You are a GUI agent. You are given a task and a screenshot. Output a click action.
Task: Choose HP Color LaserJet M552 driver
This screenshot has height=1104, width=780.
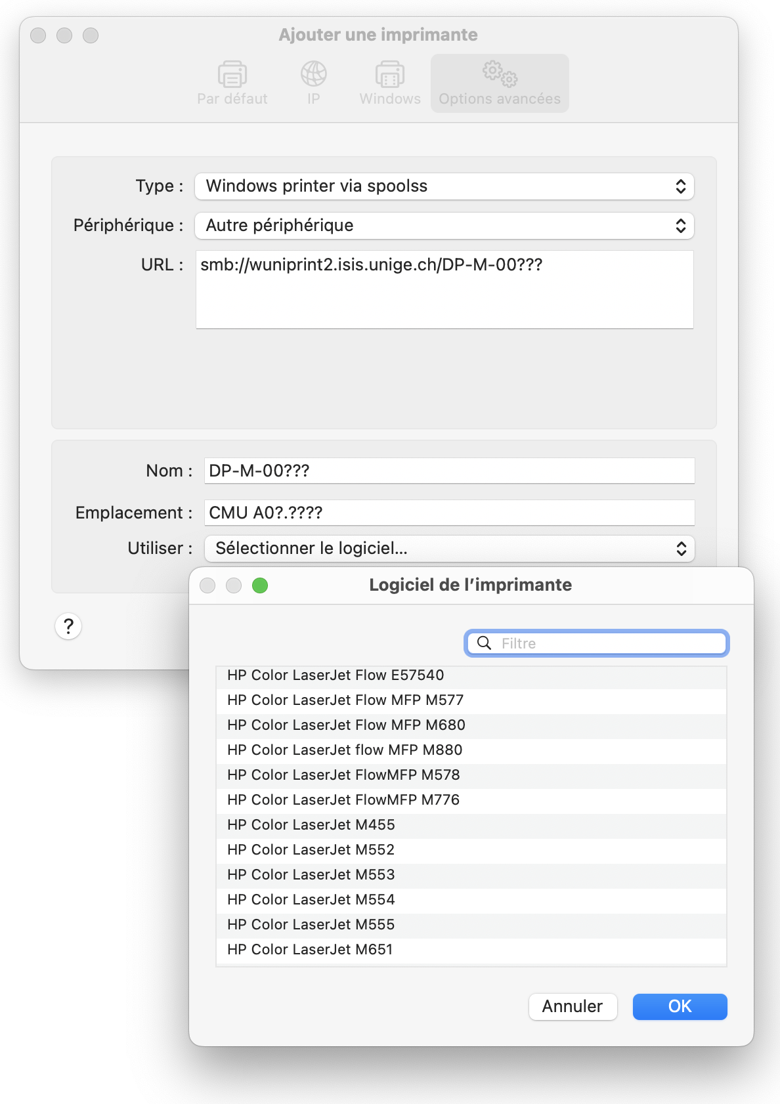coord(471,851)
